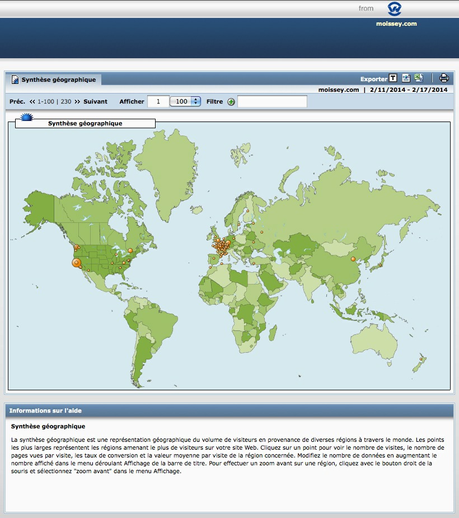Click Australia on the map
This screenshot has height=518, width=459.
(373, 342)
